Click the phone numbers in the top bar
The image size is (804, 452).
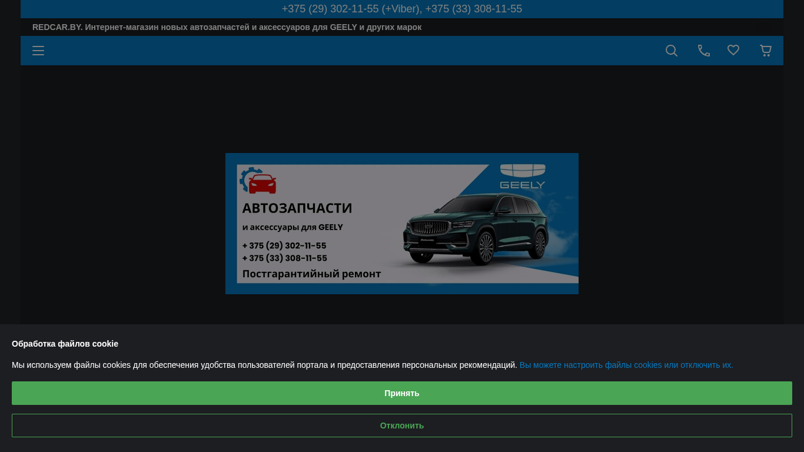[x=402, y=9]
